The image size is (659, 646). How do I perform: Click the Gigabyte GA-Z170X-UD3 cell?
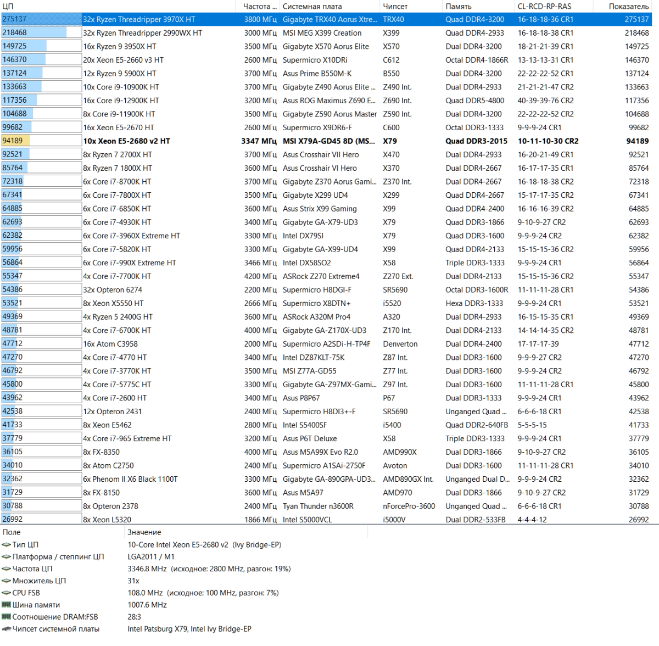click(325, 330)
